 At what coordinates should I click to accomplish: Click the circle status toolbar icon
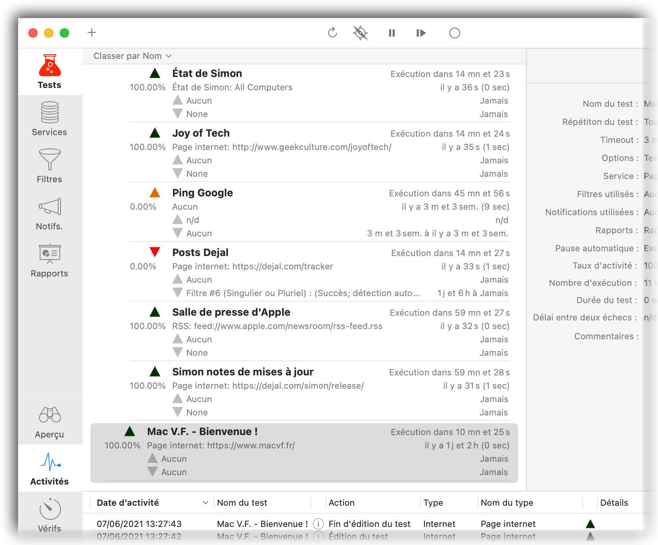click(455, 33)
